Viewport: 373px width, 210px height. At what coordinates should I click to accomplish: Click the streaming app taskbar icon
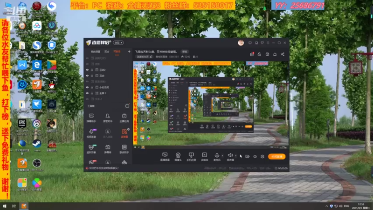24,206
